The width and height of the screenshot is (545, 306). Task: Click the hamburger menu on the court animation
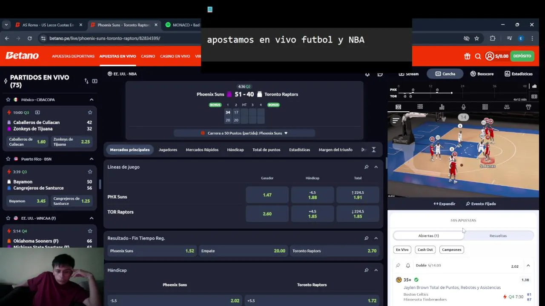[396, 121]
